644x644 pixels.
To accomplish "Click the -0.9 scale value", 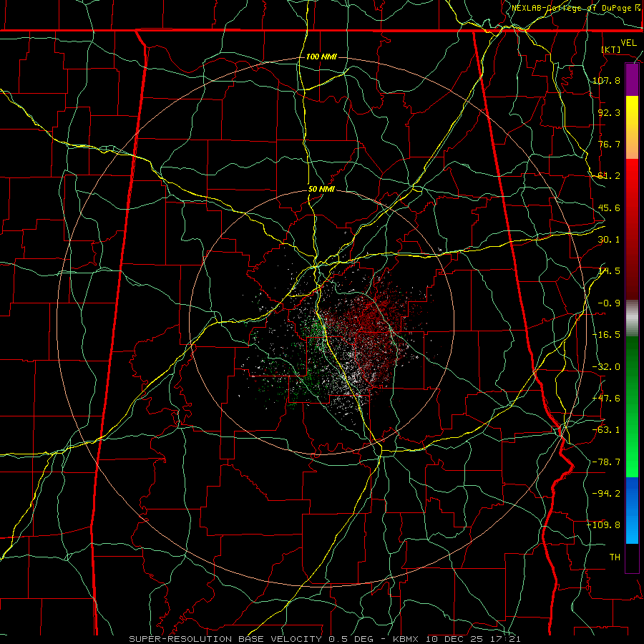I will (609, 303).
